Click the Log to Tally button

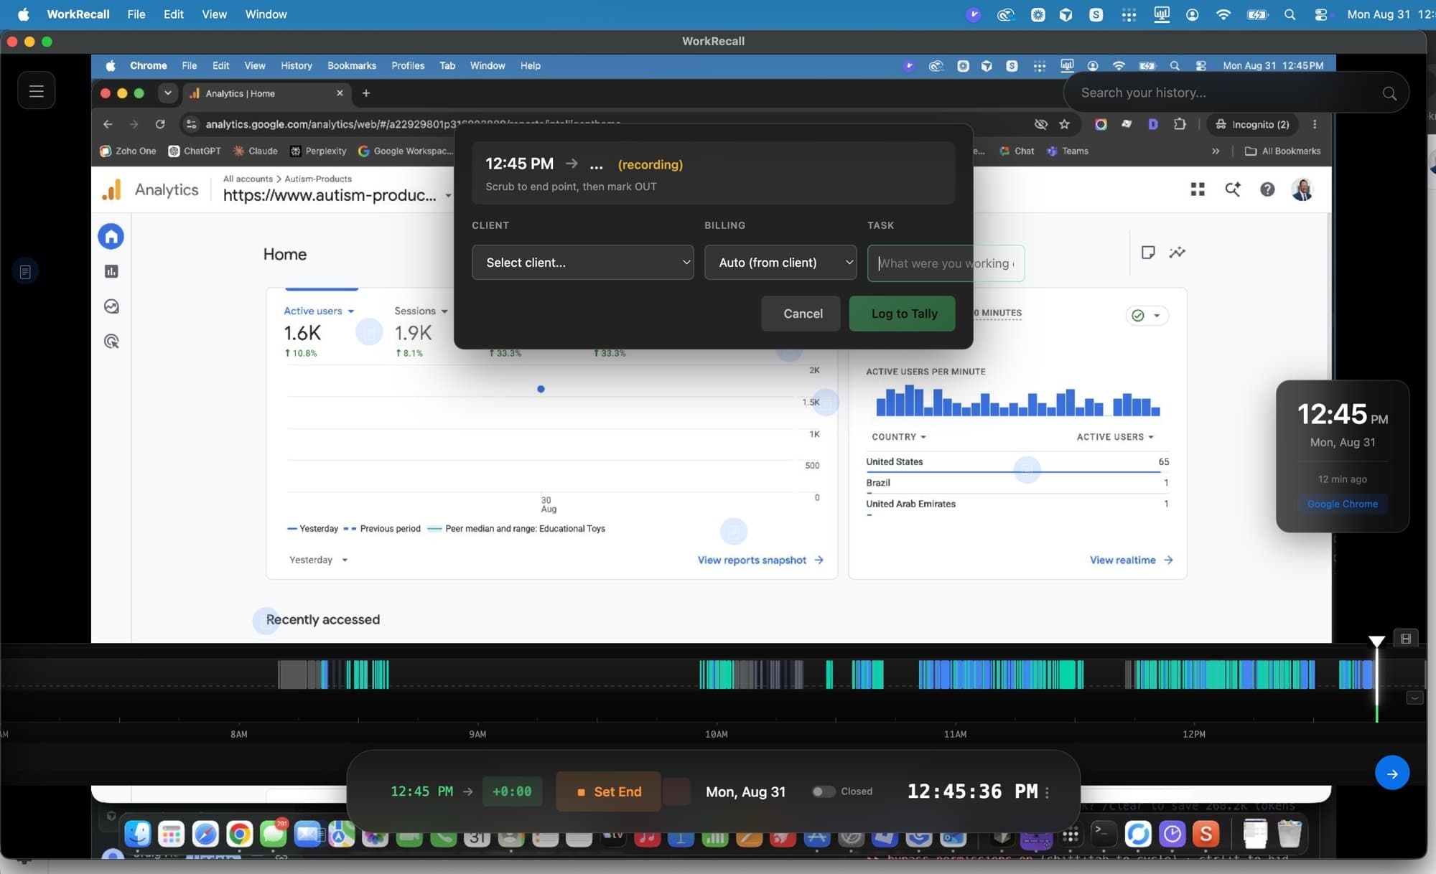click(x=904, y=314)
